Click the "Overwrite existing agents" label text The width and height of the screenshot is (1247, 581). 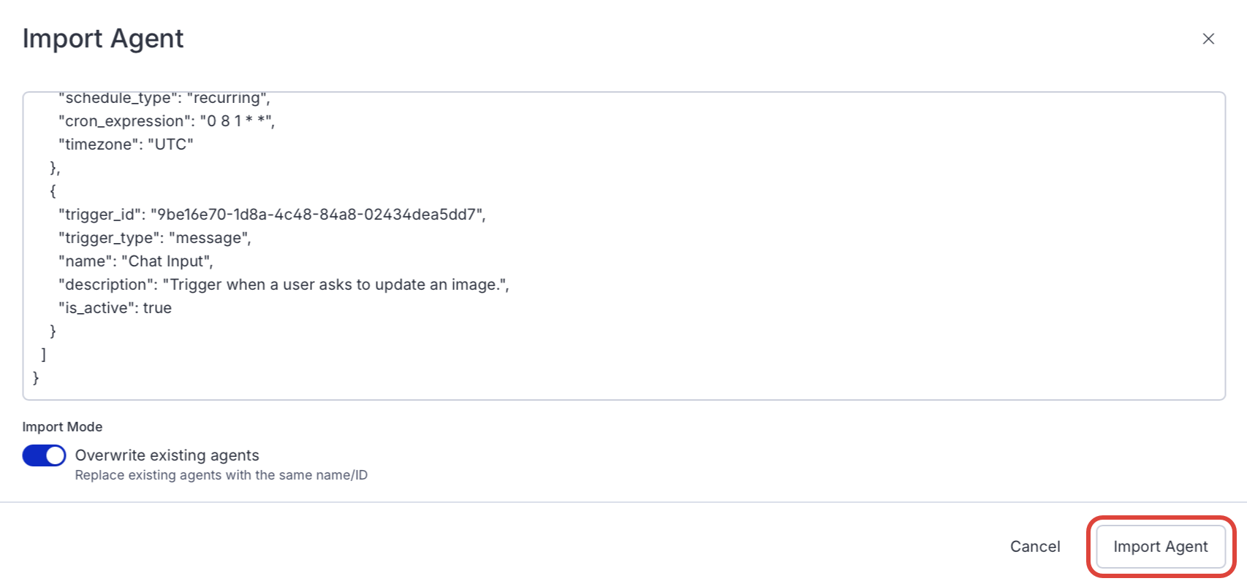167,455
